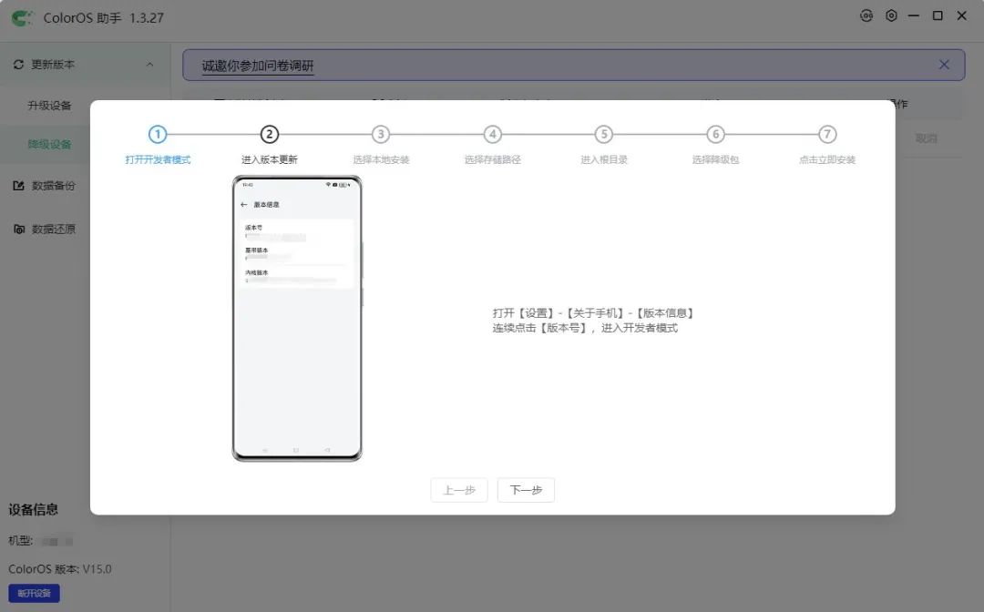The image size is (984, 612).
Task: Click the ColorOS 版本: V15.0 text
Action: click(60, 569)
